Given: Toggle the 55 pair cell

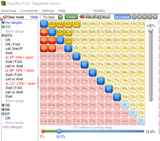Looking at the screenshot, I should point(117,97).
